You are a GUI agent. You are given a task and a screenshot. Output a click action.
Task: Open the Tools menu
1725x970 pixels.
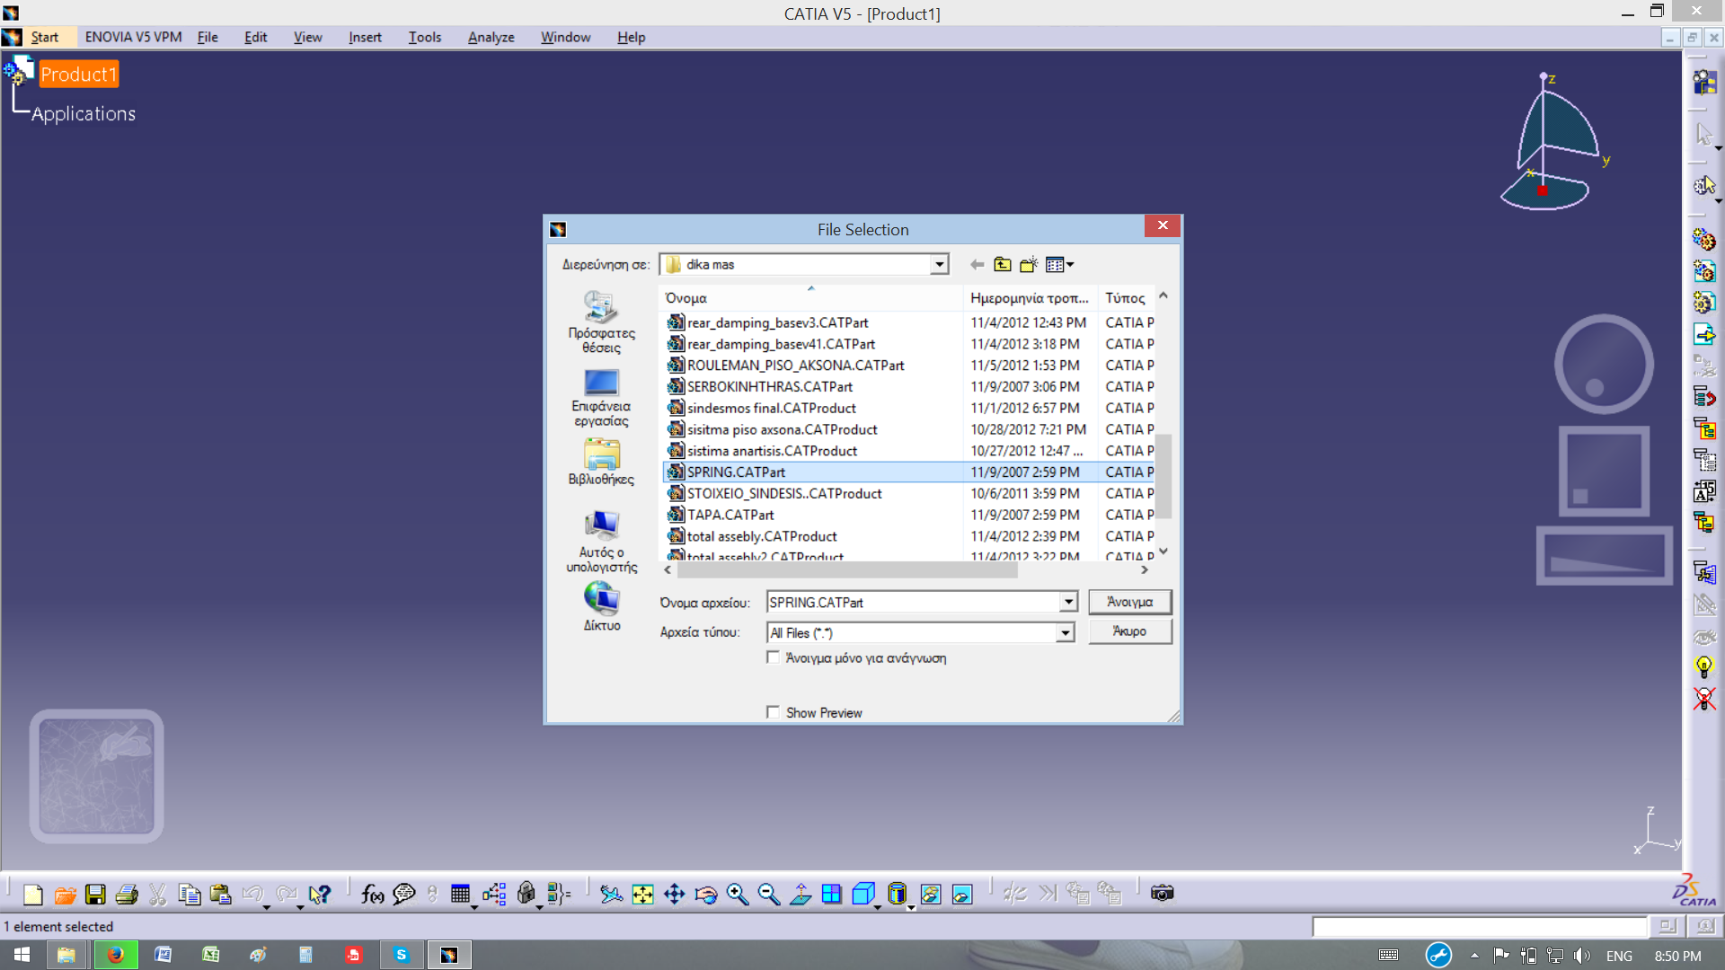[424, 37]
